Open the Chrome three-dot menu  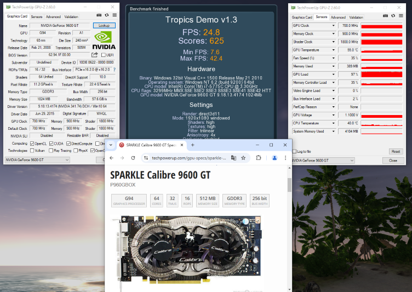(x=285, y=158)
